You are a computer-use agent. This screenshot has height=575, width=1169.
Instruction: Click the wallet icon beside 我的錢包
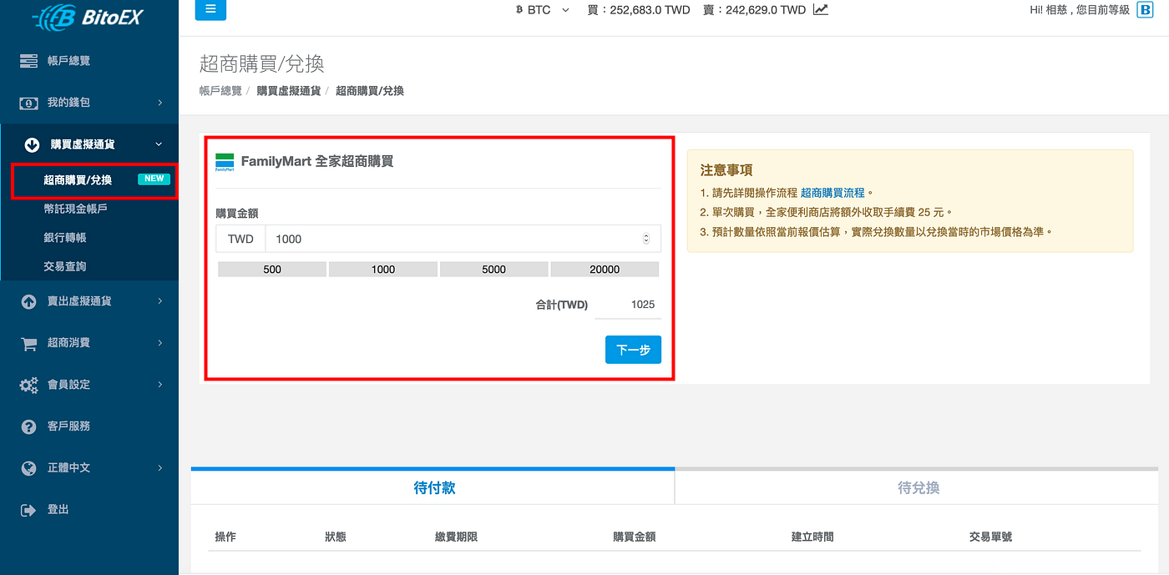tap(28, 103)
